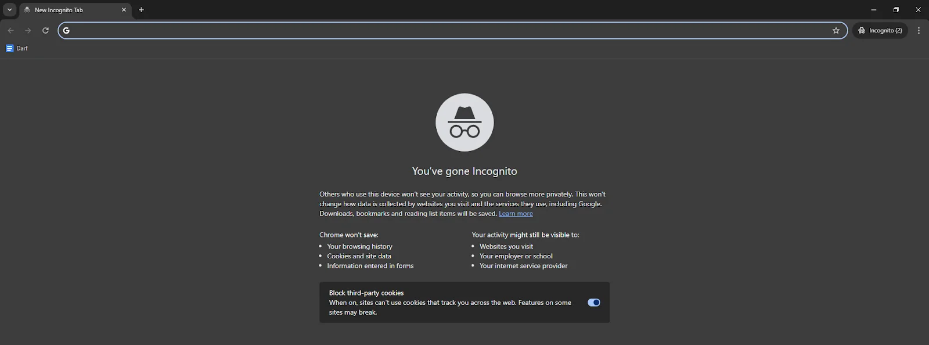Minimize the Chrome window
The image size is (929, 345).
click(x=873, y=10)
